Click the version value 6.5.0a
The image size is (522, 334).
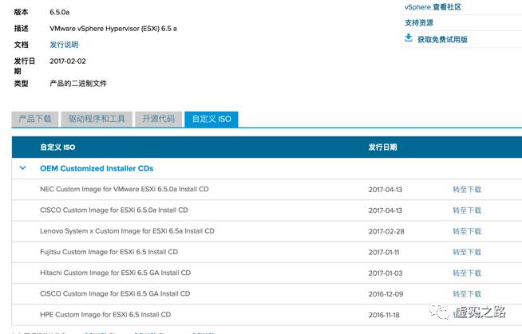pos(60,12)
